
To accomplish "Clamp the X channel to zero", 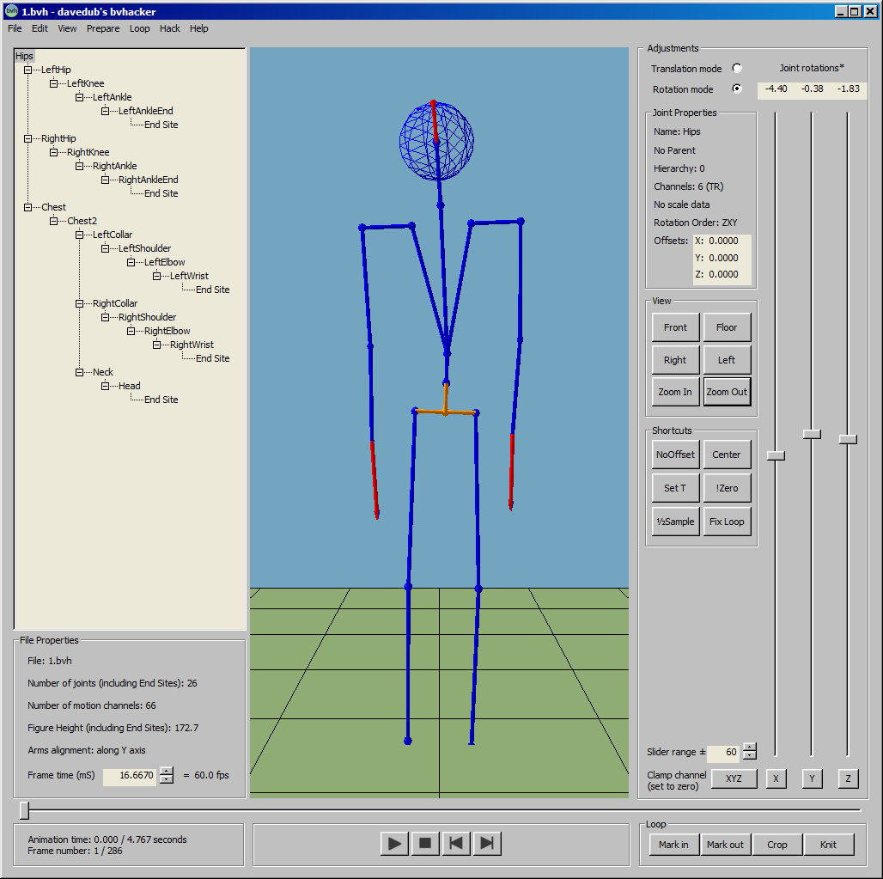I will (776, 778).
